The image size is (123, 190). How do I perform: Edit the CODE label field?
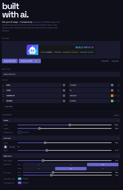[33, 90]
